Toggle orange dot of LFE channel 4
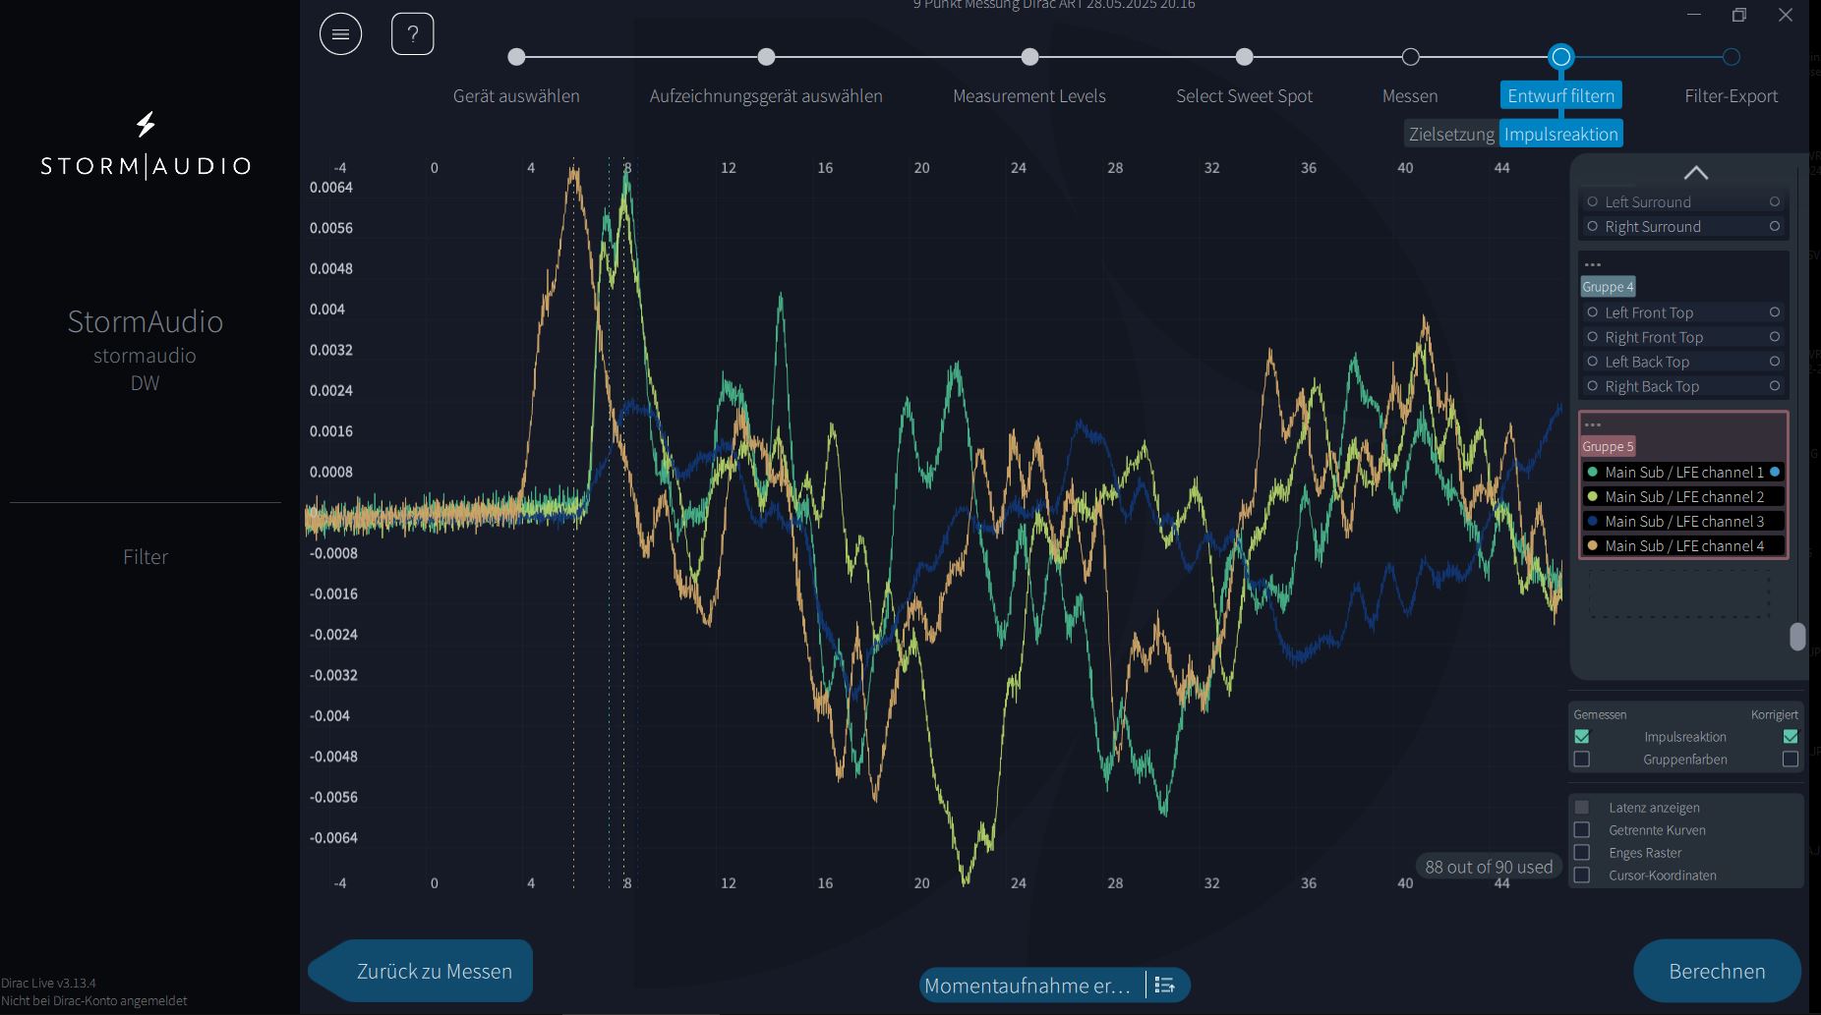The width and height of the screenshot is (1821, 1015). (1593, 545)
